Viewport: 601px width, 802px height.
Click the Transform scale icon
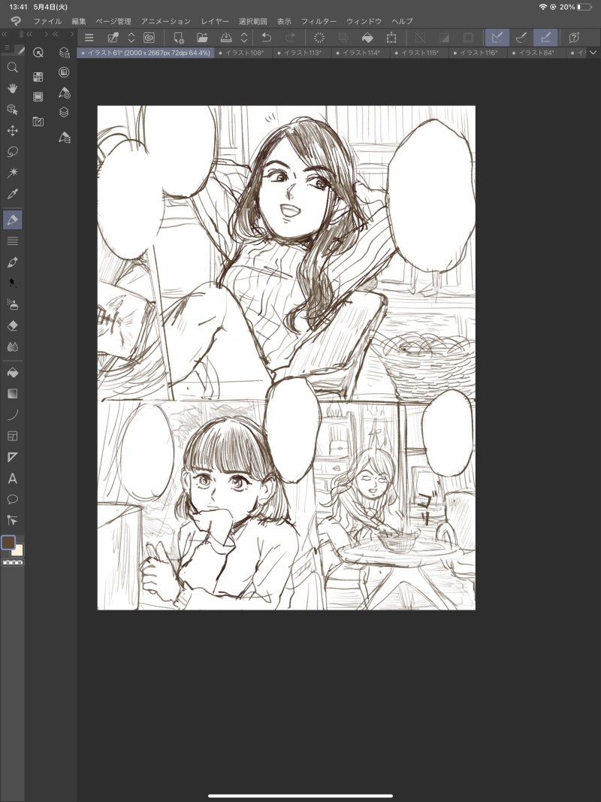pos(391,38)
